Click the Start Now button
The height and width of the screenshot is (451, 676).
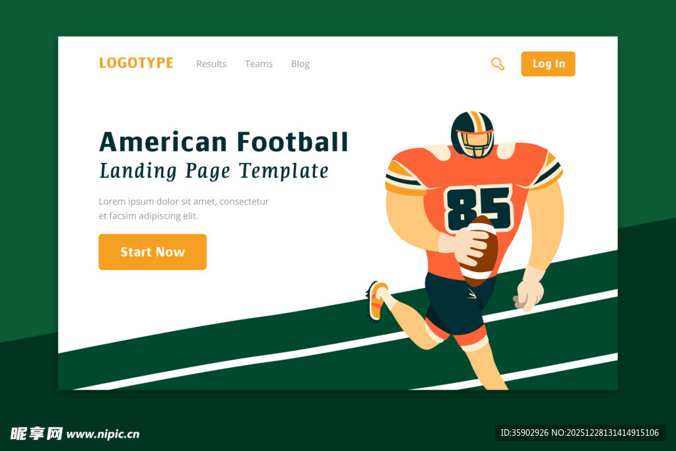coord(152,252)
